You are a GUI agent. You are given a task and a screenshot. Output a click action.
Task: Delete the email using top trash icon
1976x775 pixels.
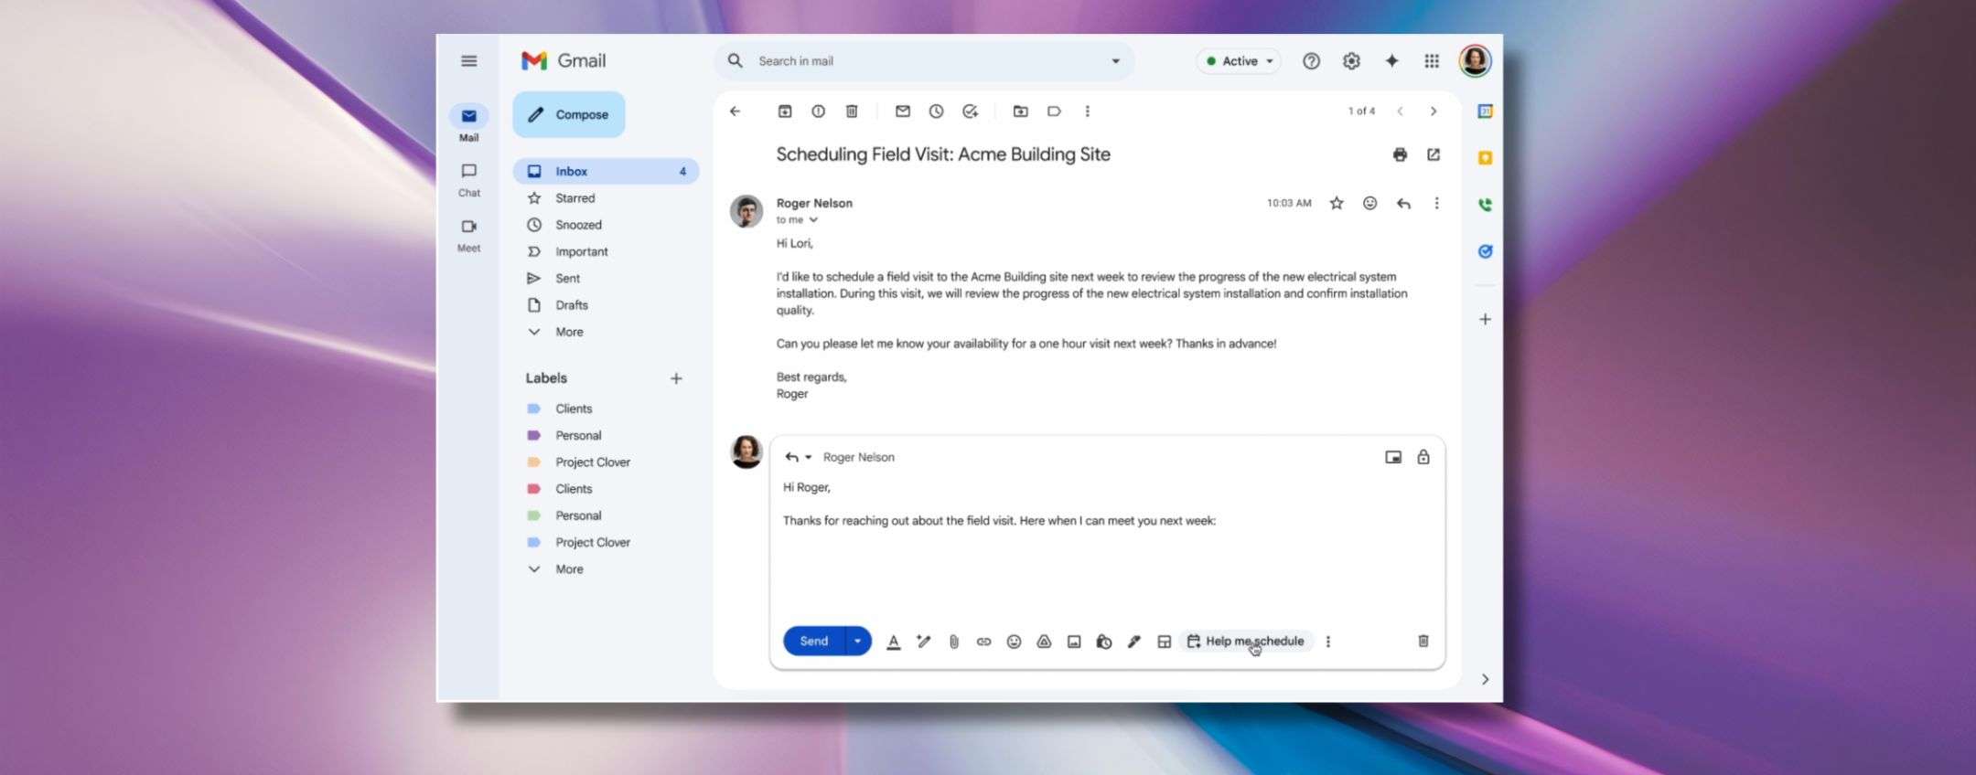852,111
